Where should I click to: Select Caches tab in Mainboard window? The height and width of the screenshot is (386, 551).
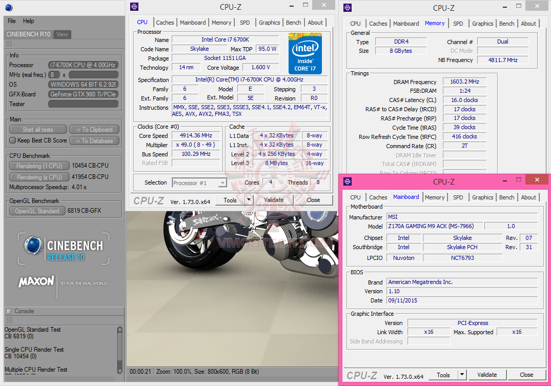click(x=378, y=197)
